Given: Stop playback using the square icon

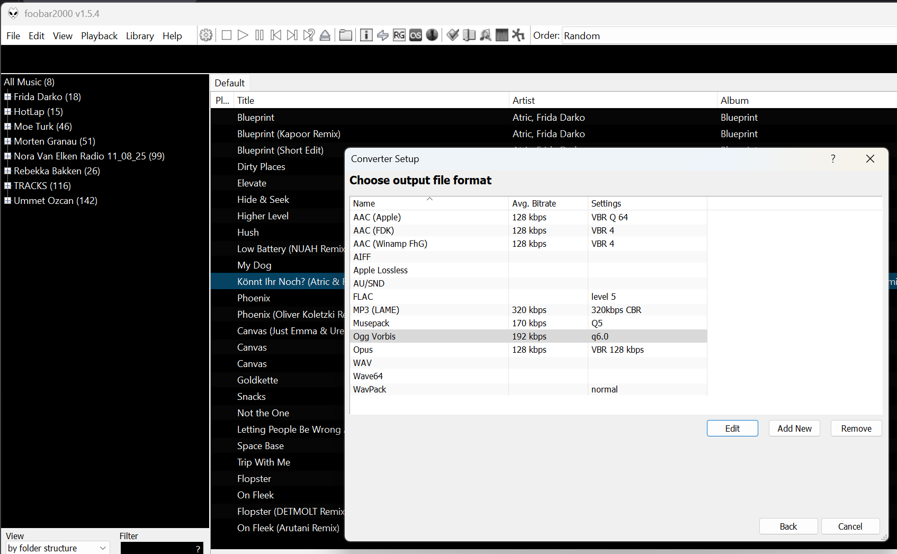Looking at the screenshot, I should 227,35.
